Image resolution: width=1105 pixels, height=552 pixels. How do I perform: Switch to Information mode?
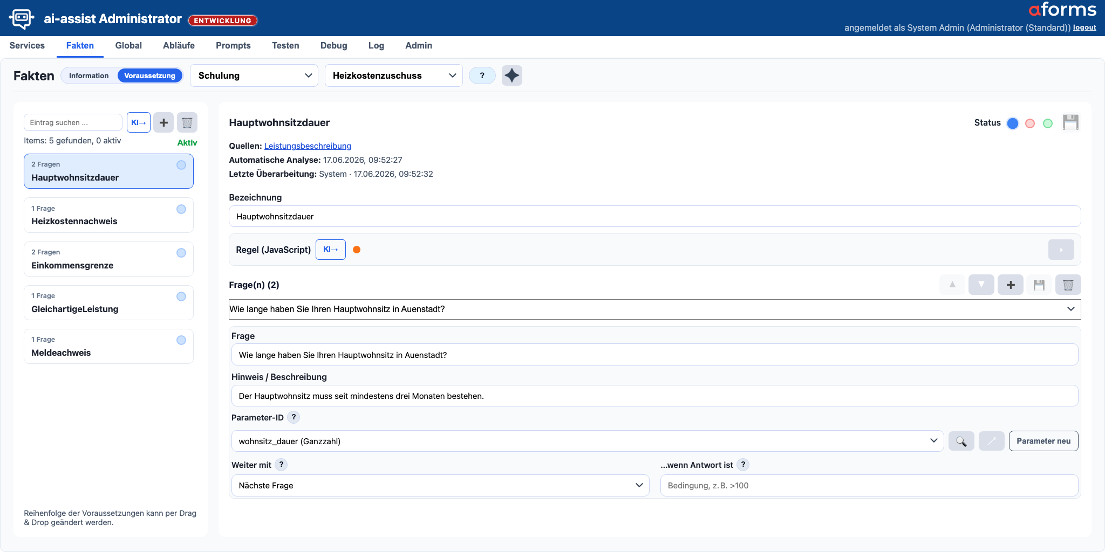coord(89,75)
